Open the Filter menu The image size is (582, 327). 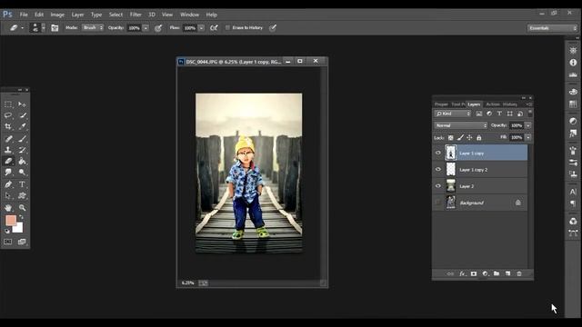(x=135, y=15)
